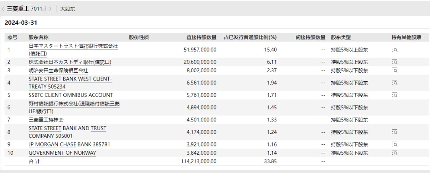Open other holdings icon for JP MORGAN CHASE BANK row
This screenshot has width=430, height=173.
click(394, 144)
